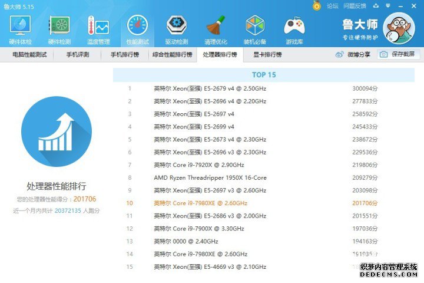424x283 pixels.
Task: Click the 鲁大师 mascot avatar
Action: pos(399,28)
